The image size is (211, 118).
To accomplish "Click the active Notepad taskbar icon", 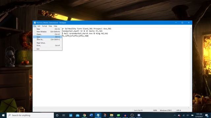I will tap(98, 115).
